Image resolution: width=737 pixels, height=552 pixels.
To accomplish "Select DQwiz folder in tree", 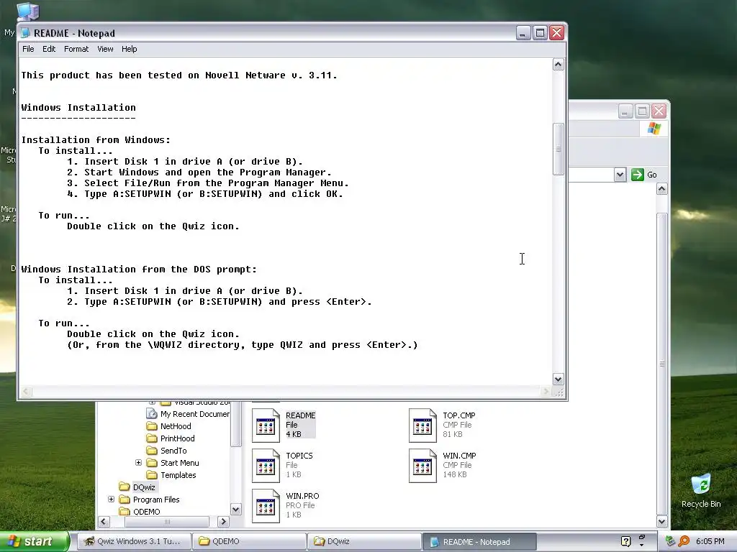I will click(x=144, y=487).
